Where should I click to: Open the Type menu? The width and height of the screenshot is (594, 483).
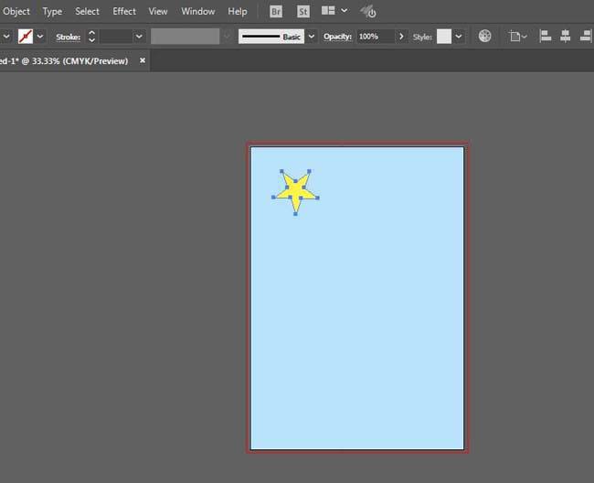(x=52, y=11)
